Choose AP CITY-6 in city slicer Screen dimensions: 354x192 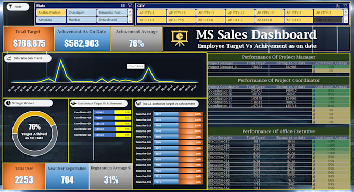pos(211,20)
